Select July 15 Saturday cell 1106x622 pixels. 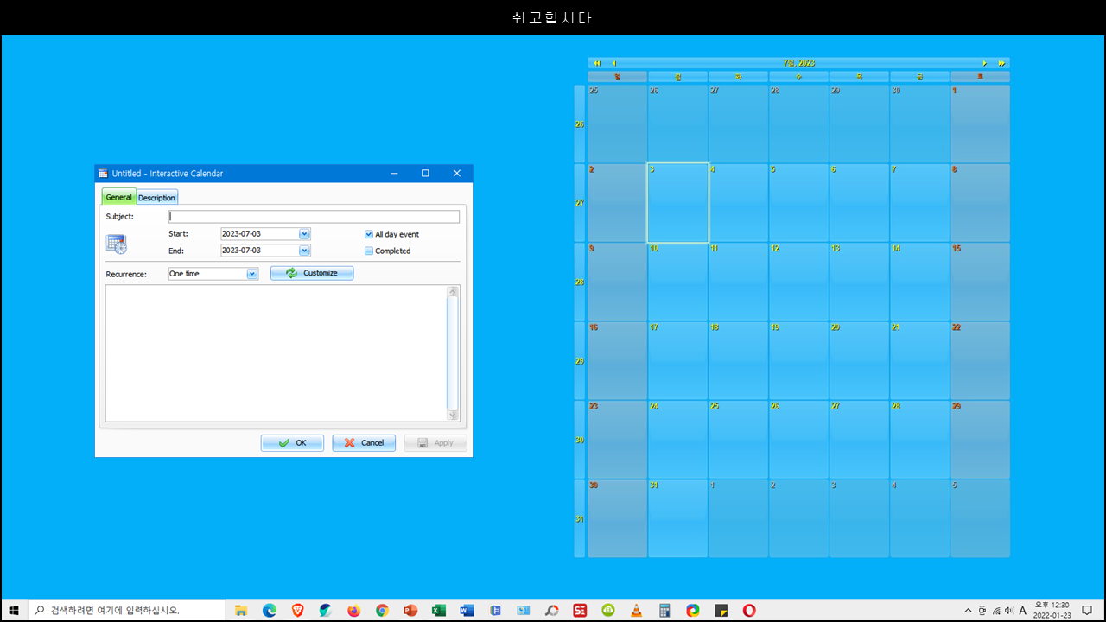(980, 282)
